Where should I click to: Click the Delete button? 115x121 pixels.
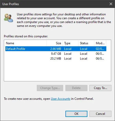(76, 88)
